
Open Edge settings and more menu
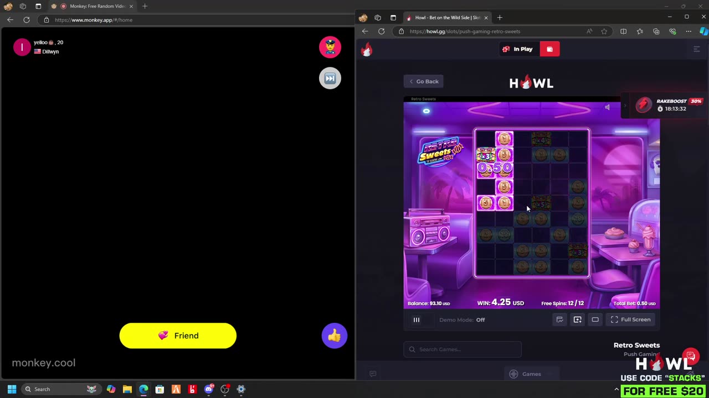(689, 32)
